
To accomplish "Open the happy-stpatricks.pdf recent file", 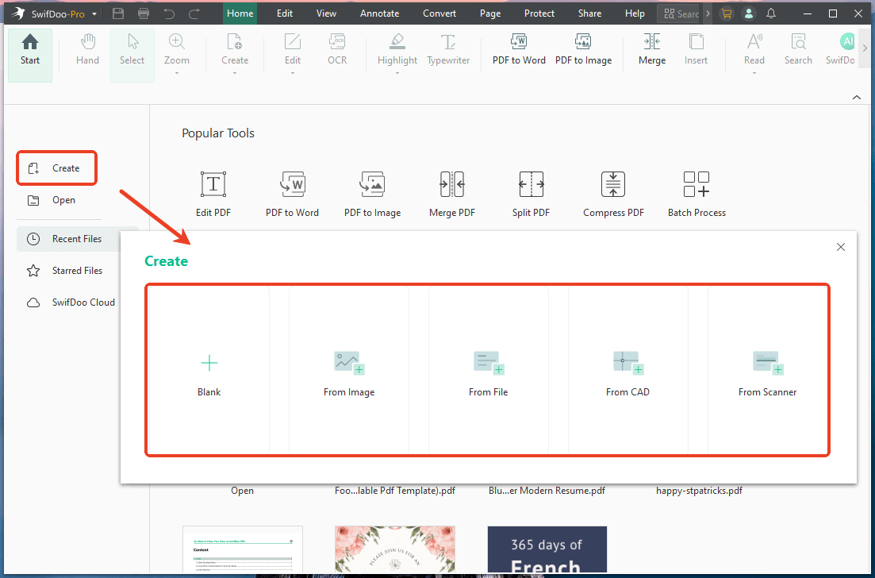I will click(699, 490).
